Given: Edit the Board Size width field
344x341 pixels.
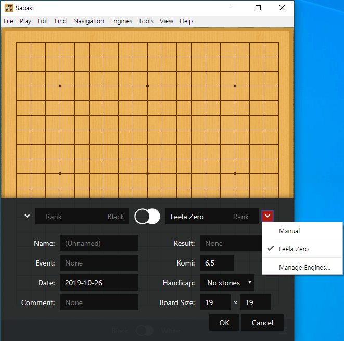Looking at the screenshot, I should click(x=215, y=302).
